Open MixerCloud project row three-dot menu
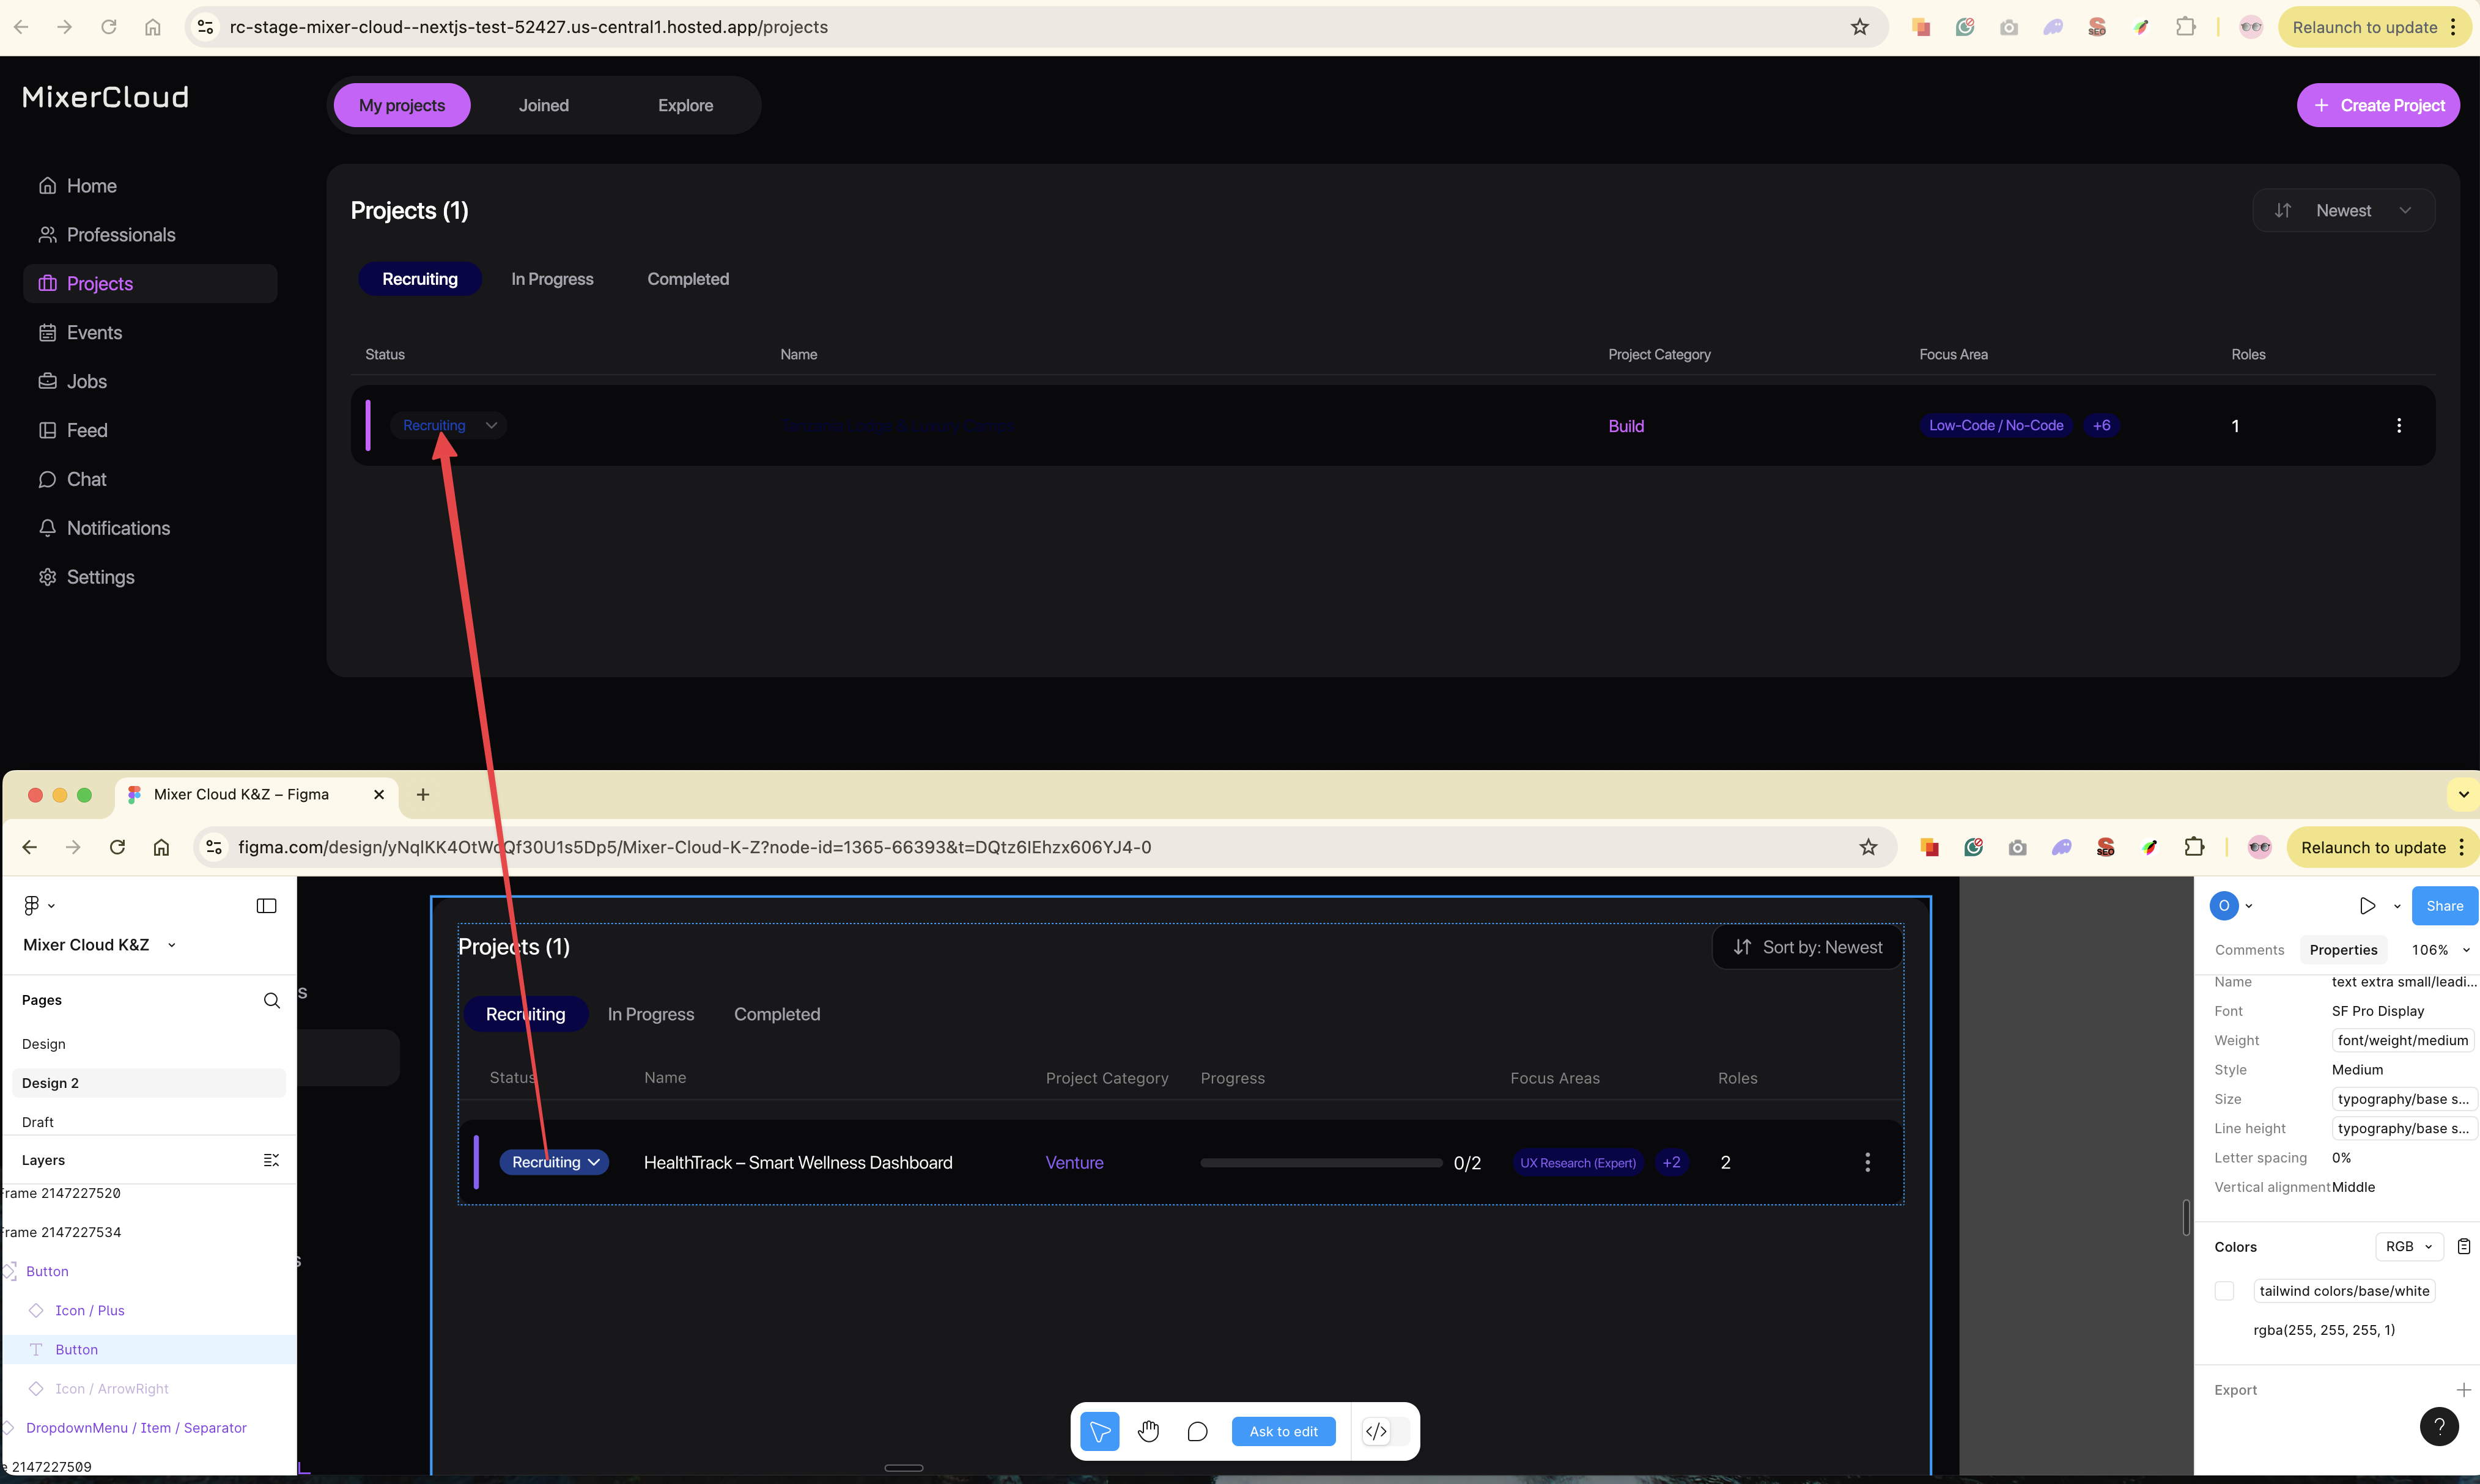 (2398, 426)
